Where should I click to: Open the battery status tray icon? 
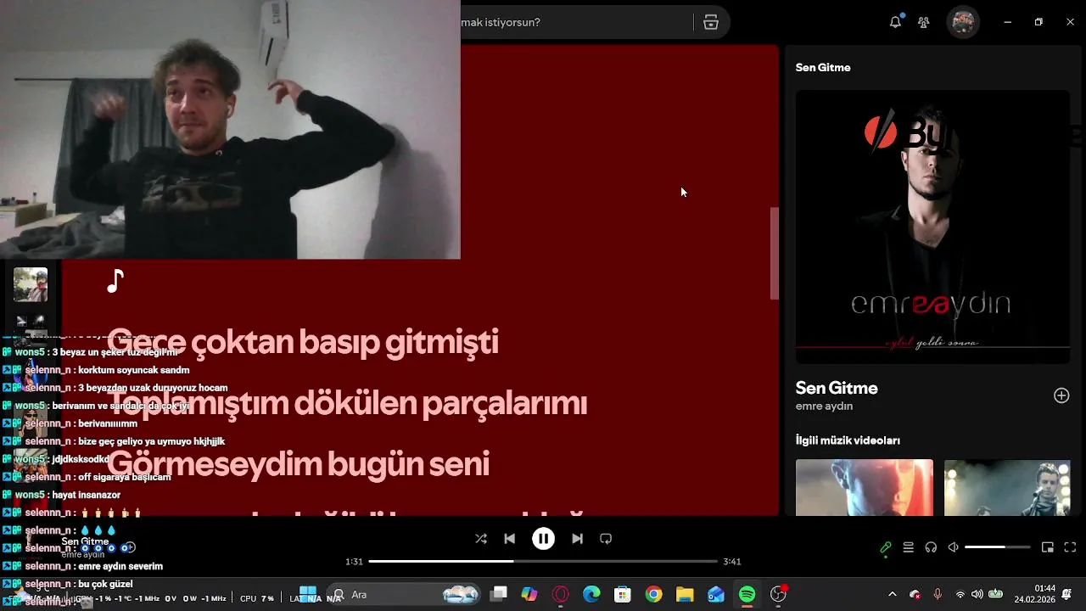pos(996,595)
